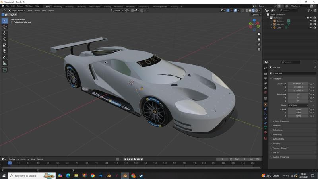Play the animation forward
Screen dimensions: 318x179
tap(135, 159)
